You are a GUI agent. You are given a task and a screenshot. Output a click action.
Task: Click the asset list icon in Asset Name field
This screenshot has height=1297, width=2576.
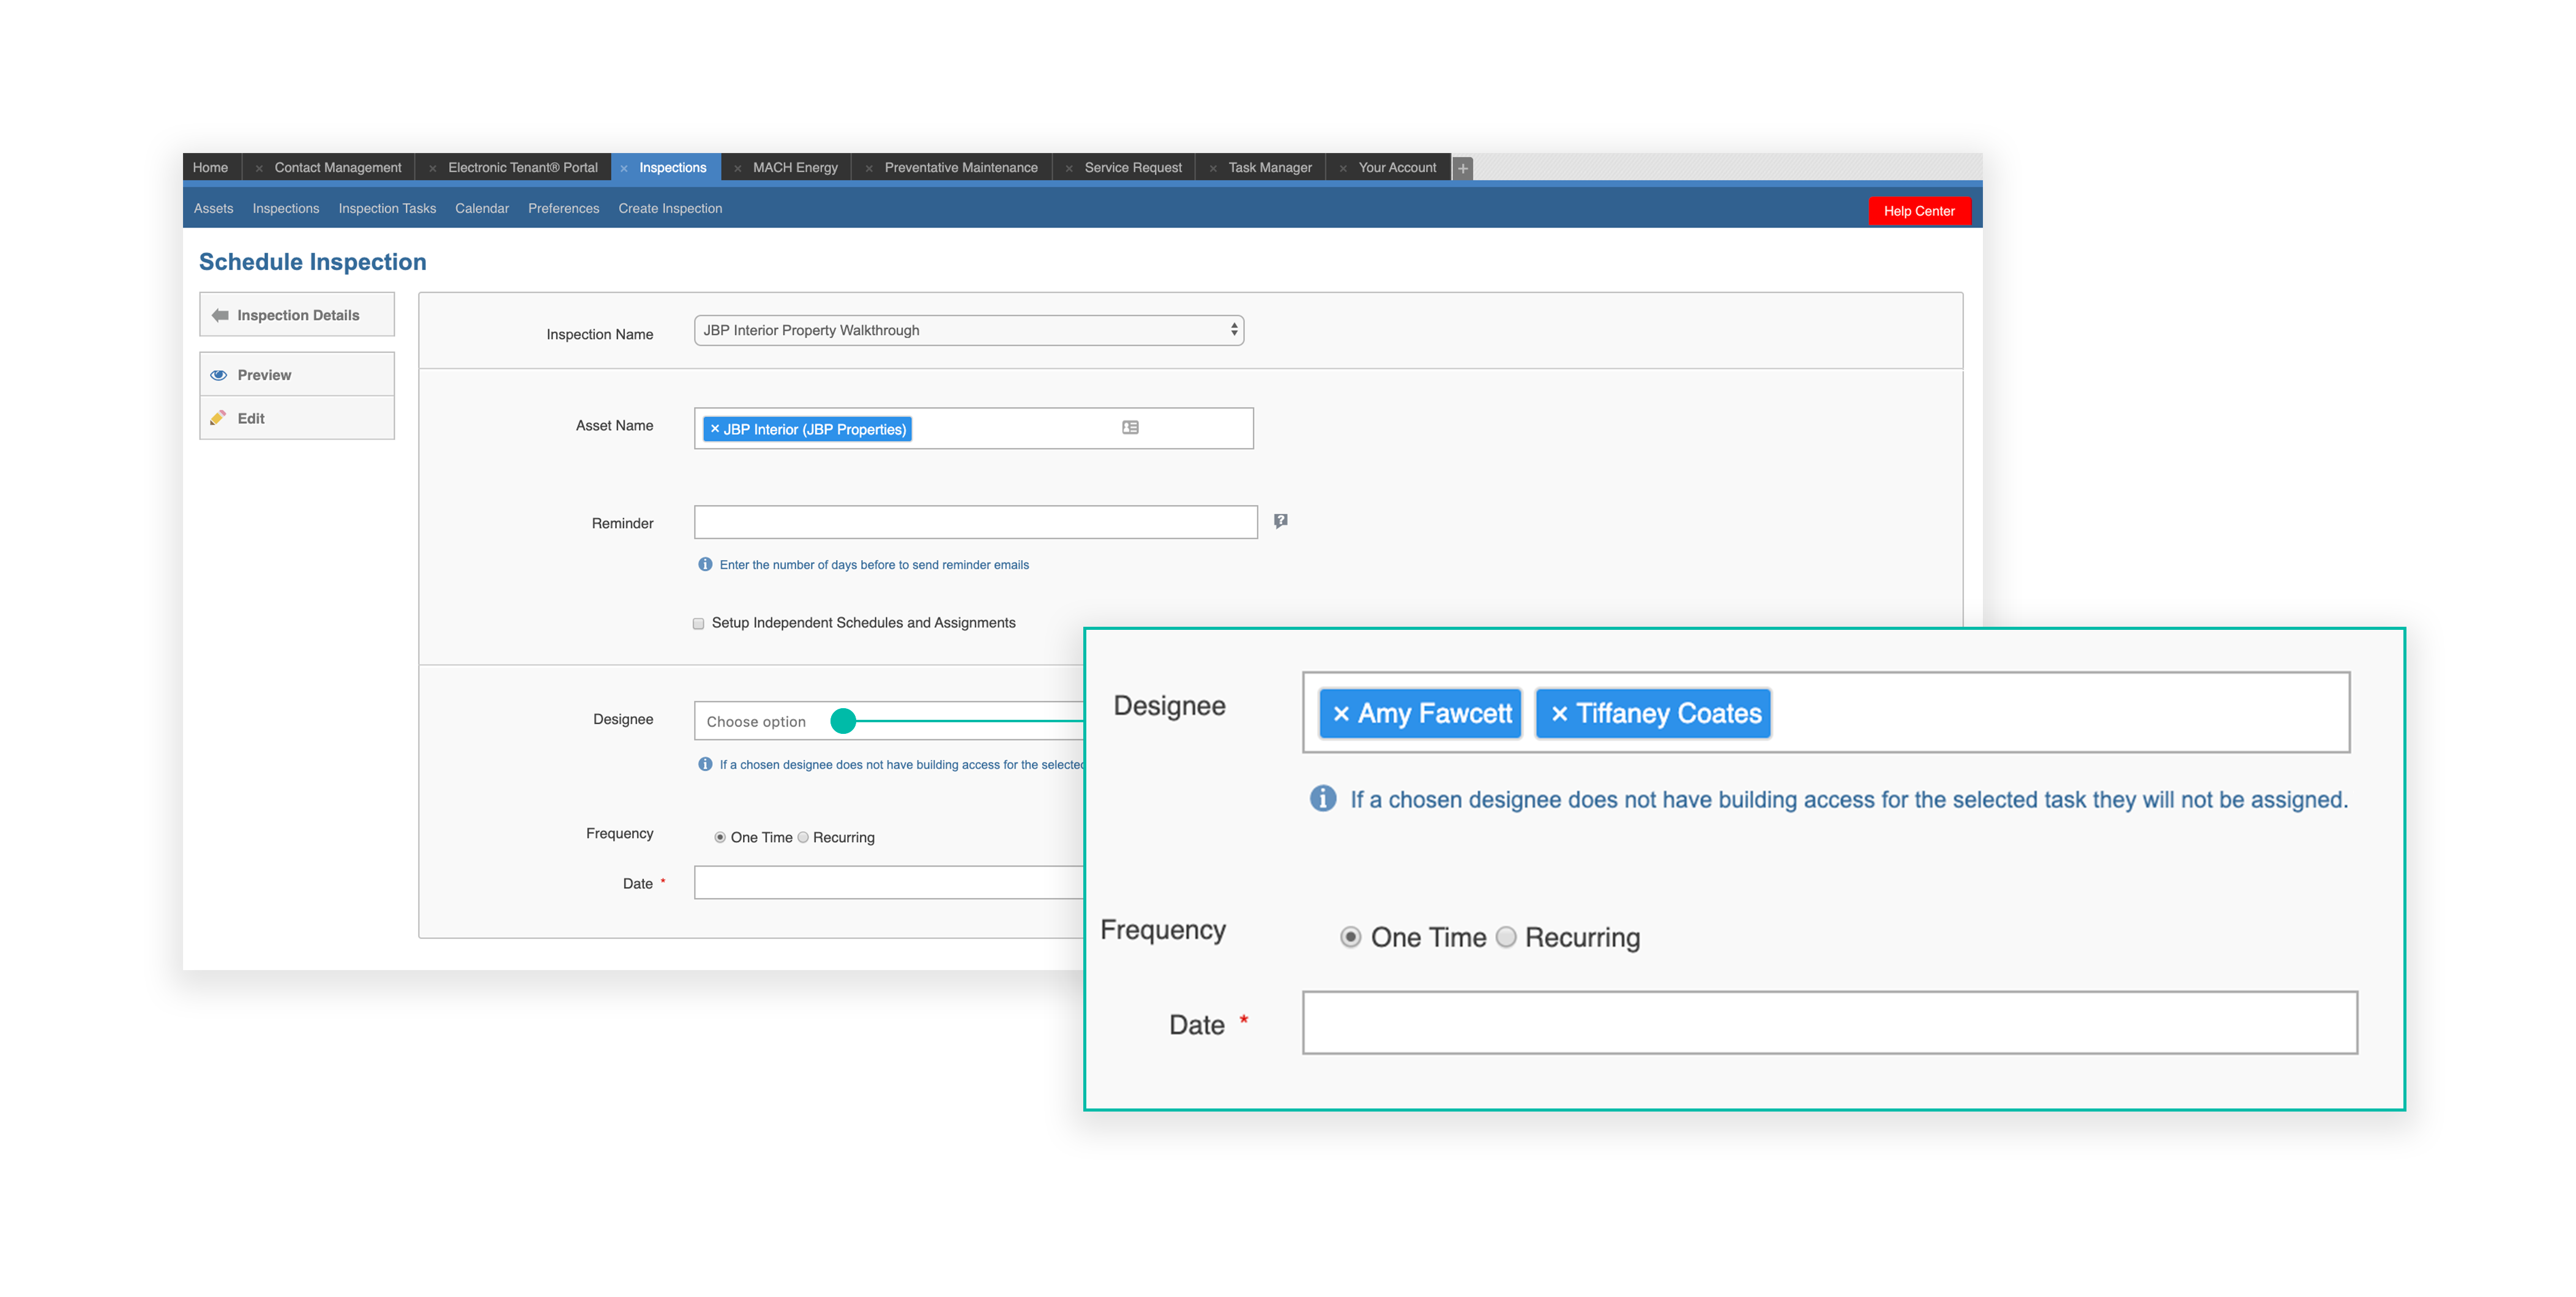coord(1130,427)
